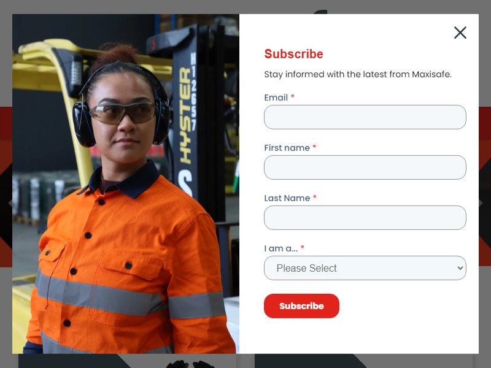The height and width of the screenshot is (368, 491).
Task: Click the "I am a..." label
Action: click(281, 249)
